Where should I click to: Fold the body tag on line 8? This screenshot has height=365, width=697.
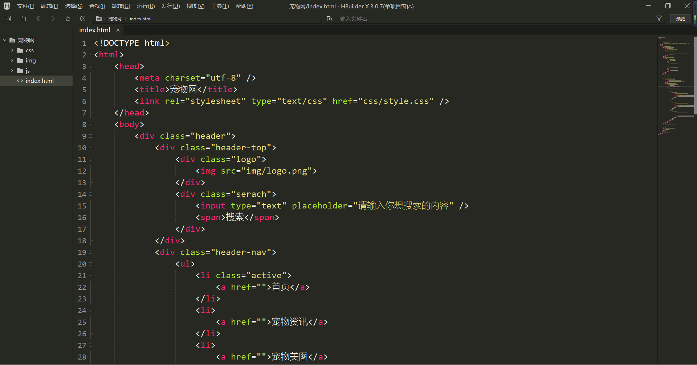point(91,125)
